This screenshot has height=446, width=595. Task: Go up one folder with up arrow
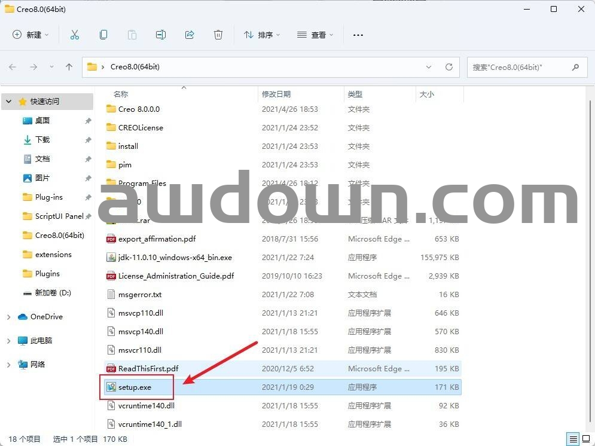pos(69,67)
